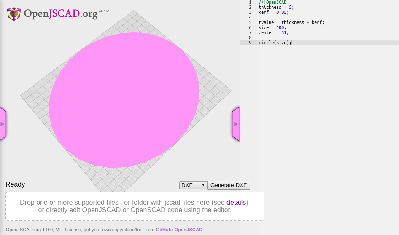Click the 'Ready' status text
The width and height of the screenshot is (399, 235).
[15, 184]
